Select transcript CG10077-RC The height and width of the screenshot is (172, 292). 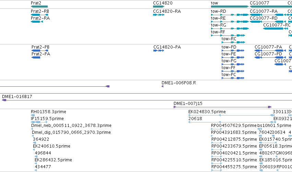click(277, 25)
